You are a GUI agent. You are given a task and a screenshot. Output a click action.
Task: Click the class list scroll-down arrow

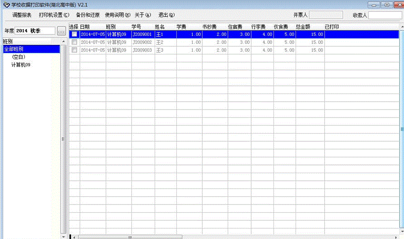click(63, 236)
